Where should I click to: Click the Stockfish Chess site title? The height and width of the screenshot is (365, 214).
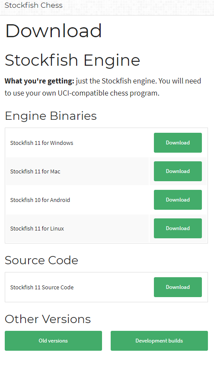(x=33, y=5)
